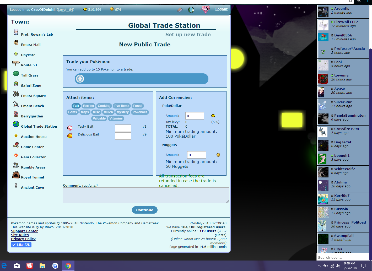372x271 pixels.
Task: Click the Emera Beach fishing icon
Action: point(16,104)
